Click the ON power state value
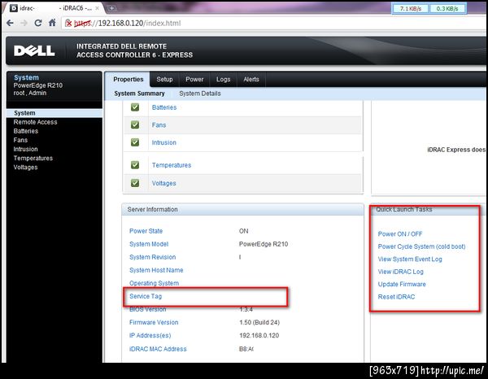This screenshot has height=379, width=488. [244, 231]
